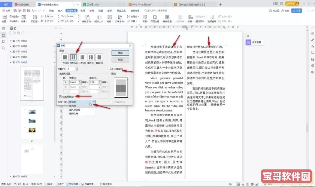
Task: Toggle the equal column width (栏宽相等) checkbox
Action: pyautogui.click(x=60, y=97)
